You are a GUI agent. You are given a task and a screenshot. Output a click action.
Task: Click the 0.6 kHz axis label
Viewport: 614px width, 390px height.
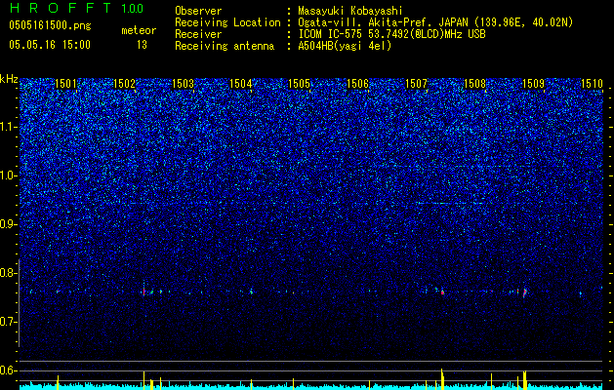9,370
